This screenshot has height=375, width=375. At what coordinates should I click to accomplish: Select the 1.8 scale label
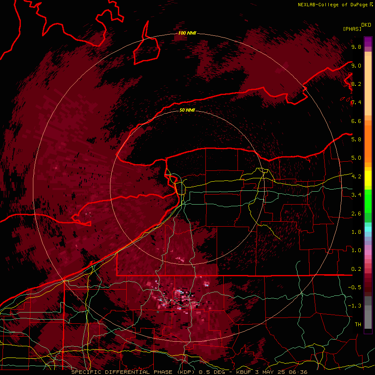[x=356, y=232]
